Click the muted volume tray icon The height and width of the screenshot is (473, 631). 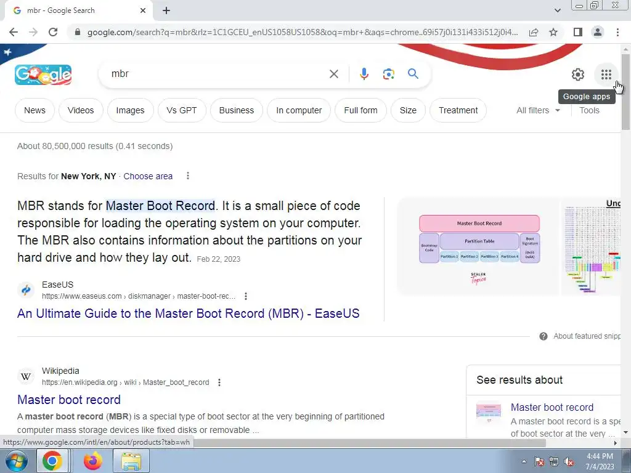tap(569, 462)
